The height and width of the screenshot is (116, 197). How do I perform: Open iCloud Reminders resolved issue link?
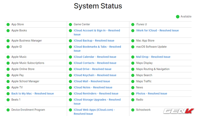96,93
